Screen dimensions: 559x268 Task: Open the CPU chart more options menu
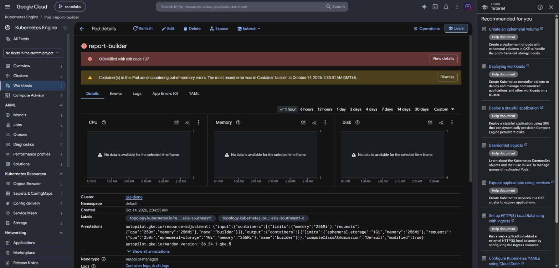point(199,122)
